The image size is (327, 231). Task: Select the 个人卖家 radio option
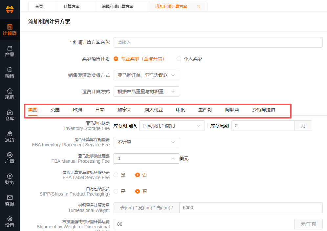pyautogui.click(x=179, y=59)
